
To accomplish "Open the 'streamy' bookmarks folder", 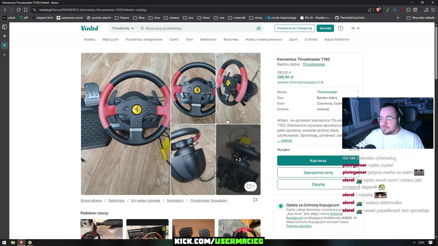I will tap(171, 18).
